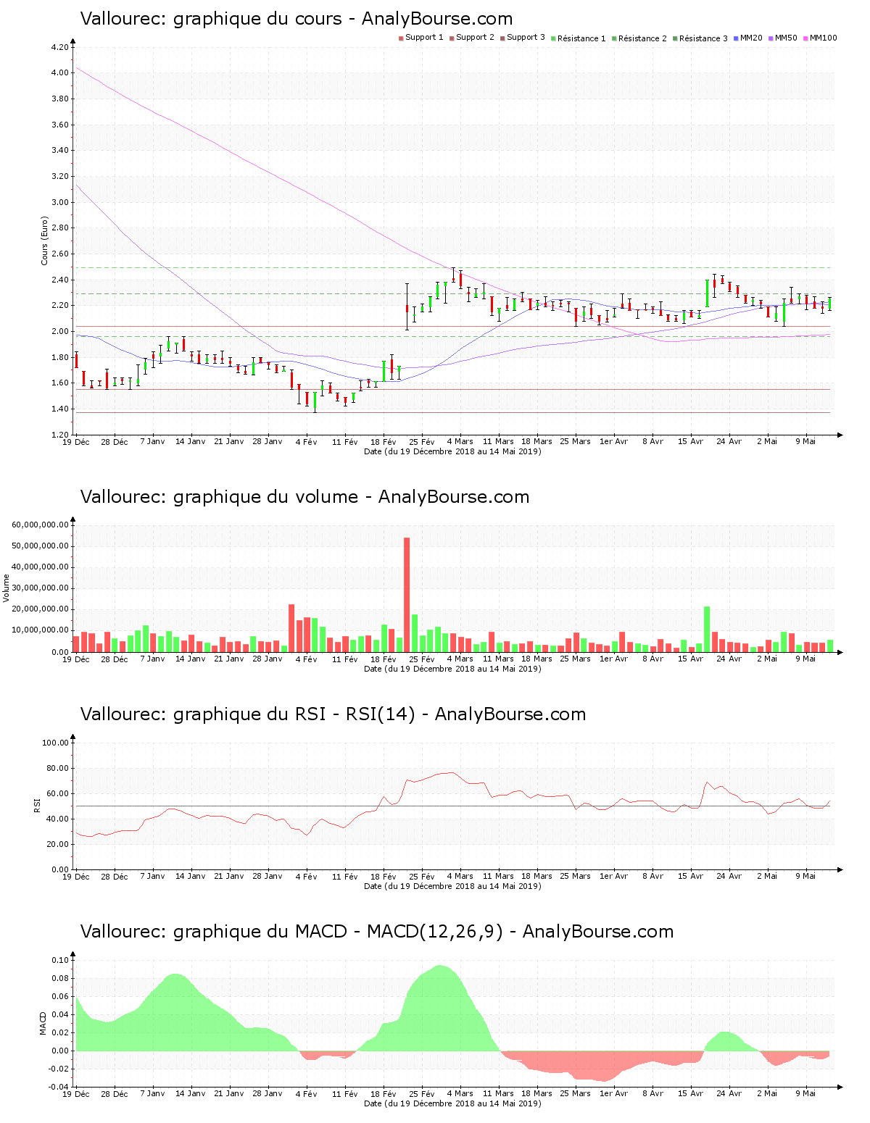
Task: Click the '1.20' price axis value
Action: 60,435
